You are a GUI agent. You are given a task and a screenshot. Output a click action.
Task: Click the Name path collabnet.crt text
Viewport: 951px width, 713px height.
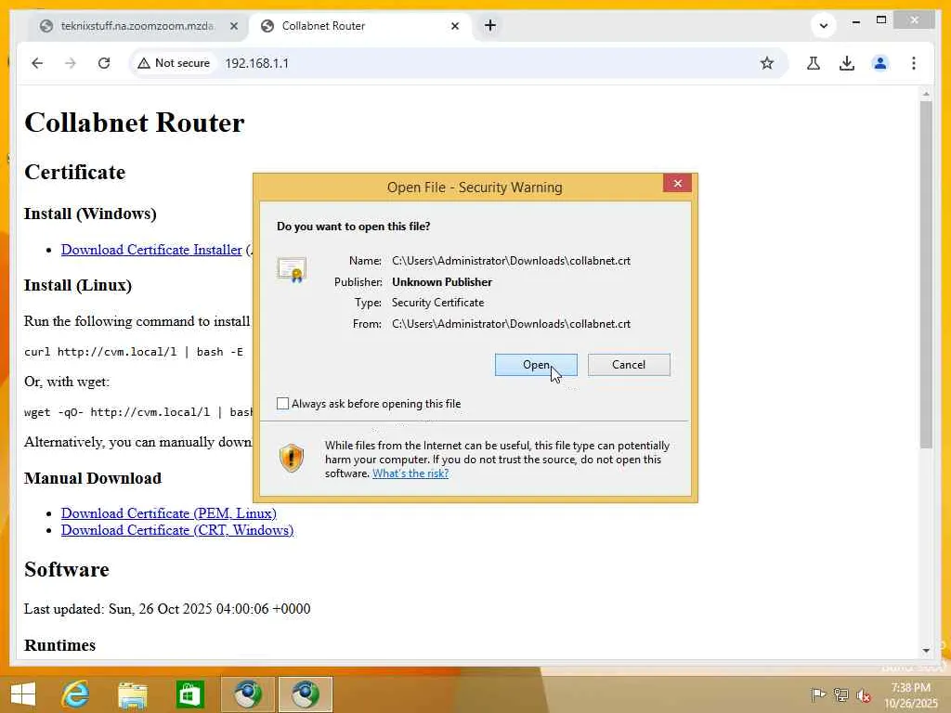(x=511, y=261)
